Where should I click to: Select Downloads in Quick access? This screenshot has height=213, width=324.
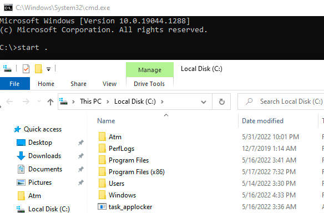click(39, 156)
